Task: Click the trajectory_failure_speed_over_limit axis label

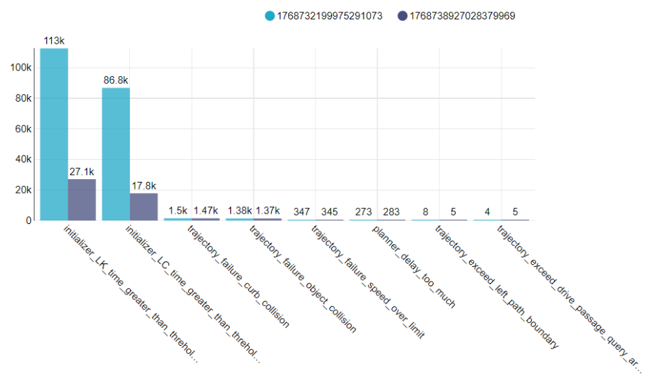Action: [x=367, y=281]
